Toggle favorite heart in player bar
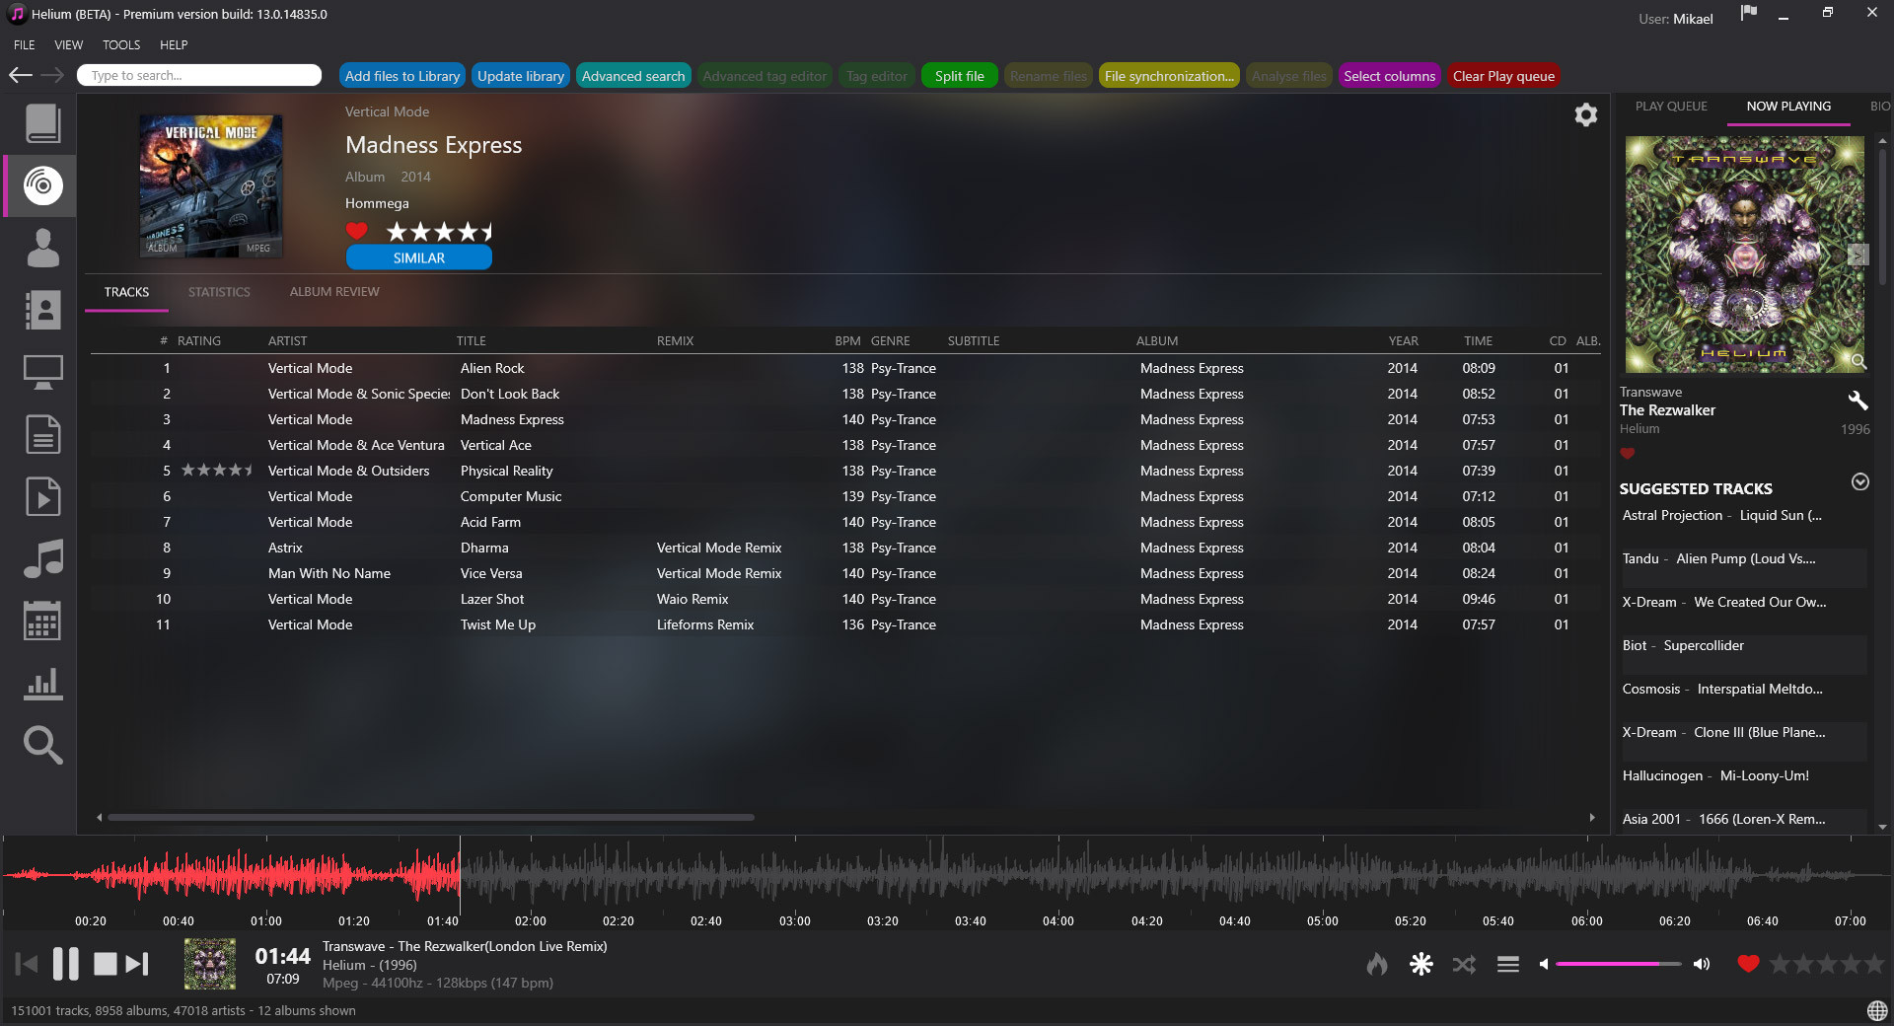Viewport: 1894px width, 1026px height. [1748, 964]
